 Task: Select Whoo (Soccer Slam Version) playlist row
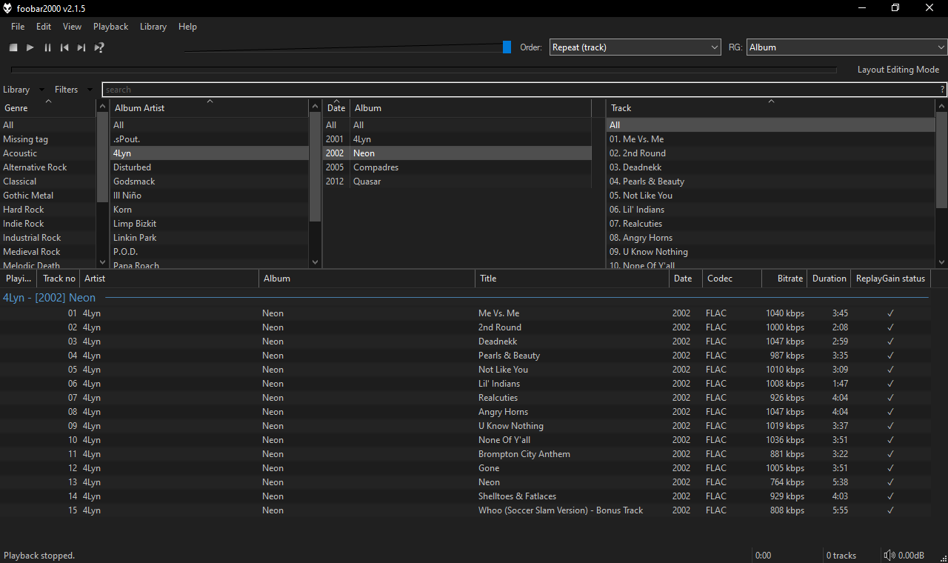[465, 510]
